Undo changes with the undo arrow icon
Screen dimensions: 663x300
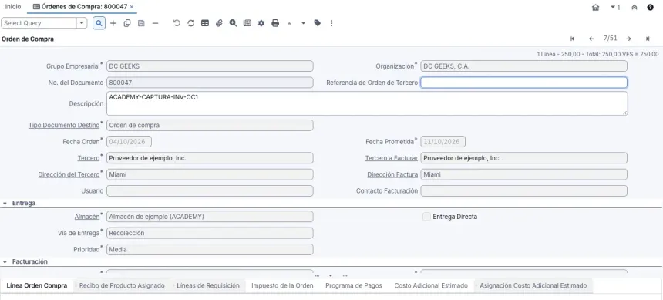tap(177, 23)
